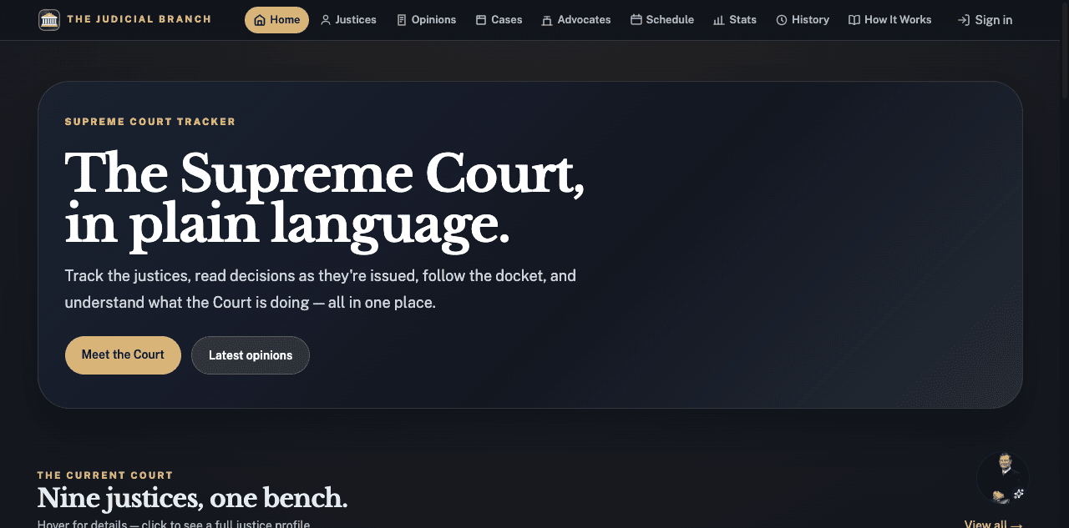1069x528 pixels.
Task: Click the person icon next to Justices
Action: tap(325, 19)
